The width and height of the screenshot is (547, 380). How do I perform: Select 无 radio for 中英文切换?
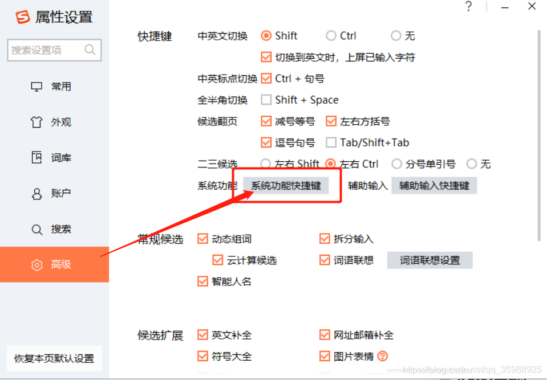click(x=396, y=35)
